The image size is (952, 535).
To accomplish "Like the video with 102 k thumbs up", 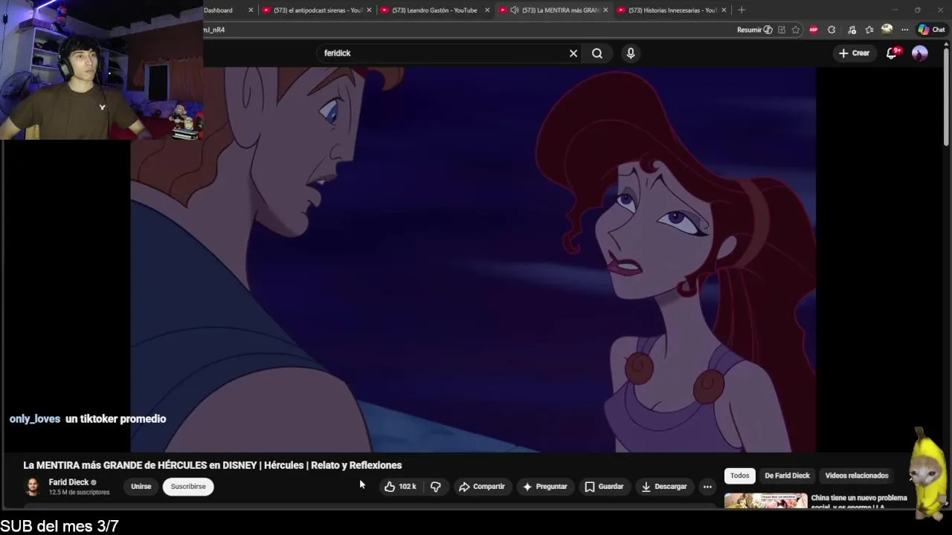I will click(x=400, y=487).
